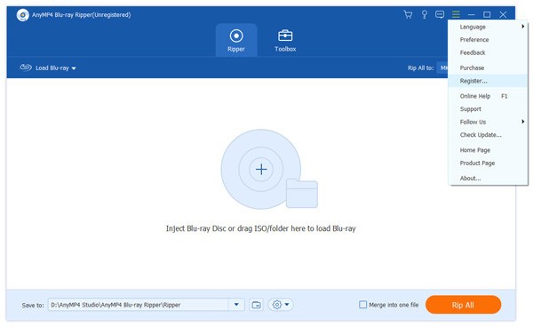Open the feedback chat bubble icon
533x327 pixels.
point(440,14)
